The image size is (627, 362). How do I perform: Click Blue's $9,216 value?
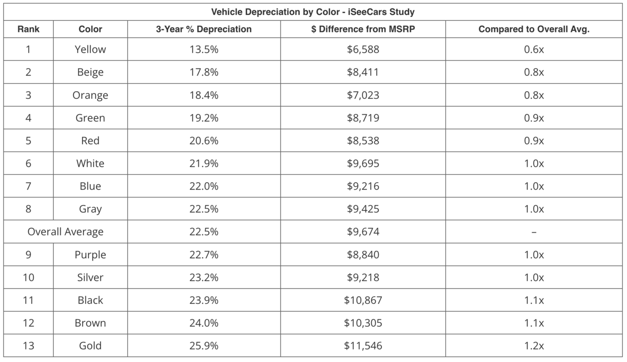(x=363, y=186)
